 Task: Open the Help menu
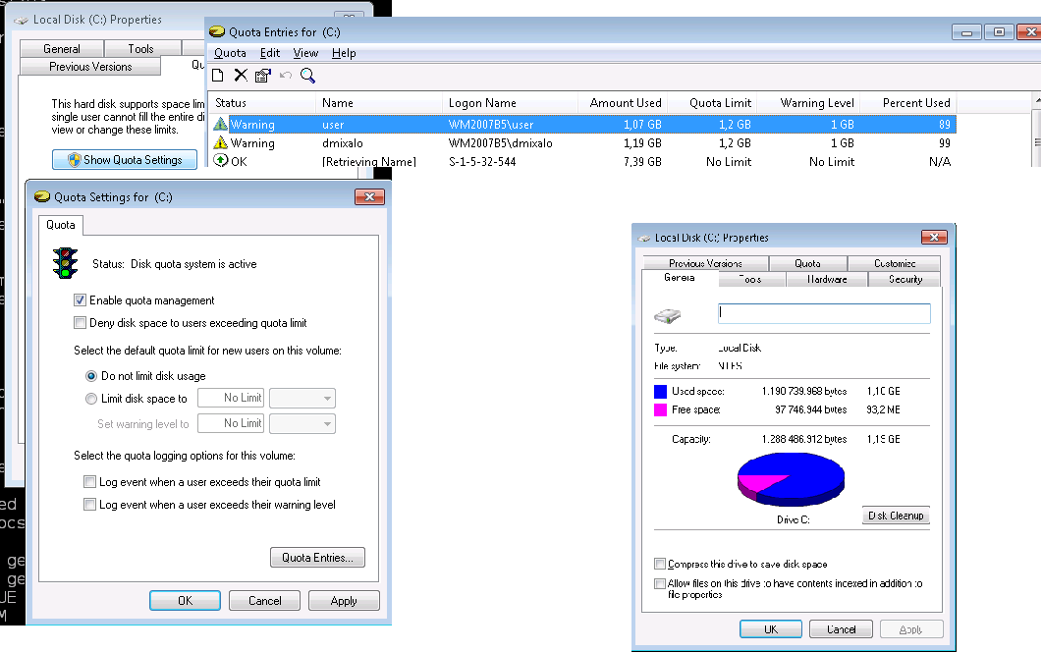click(x=345, y=53)
